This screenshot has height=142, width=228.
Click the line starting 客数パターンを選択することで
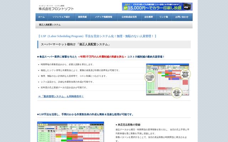click(x=151, y=139)
